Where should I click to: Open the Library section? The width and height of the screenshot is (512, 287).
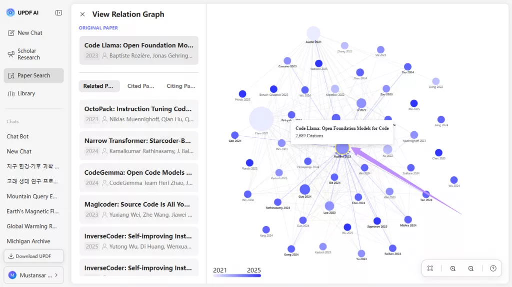coord(26,93)
